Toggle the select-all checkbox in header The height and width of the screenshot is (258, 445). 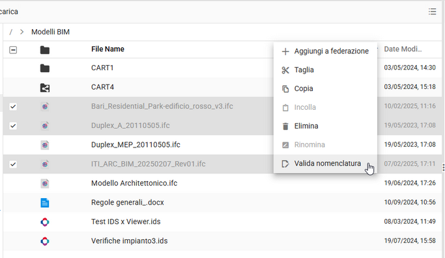13,50
